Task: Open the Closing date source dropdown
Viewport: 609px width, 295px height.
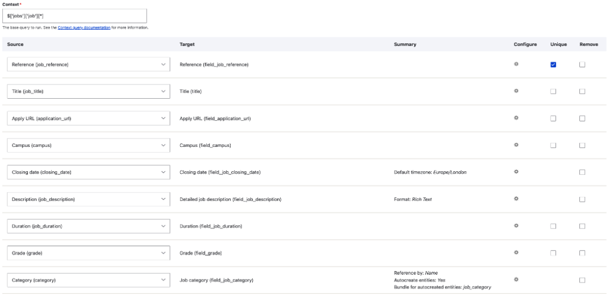Action: 88,172
